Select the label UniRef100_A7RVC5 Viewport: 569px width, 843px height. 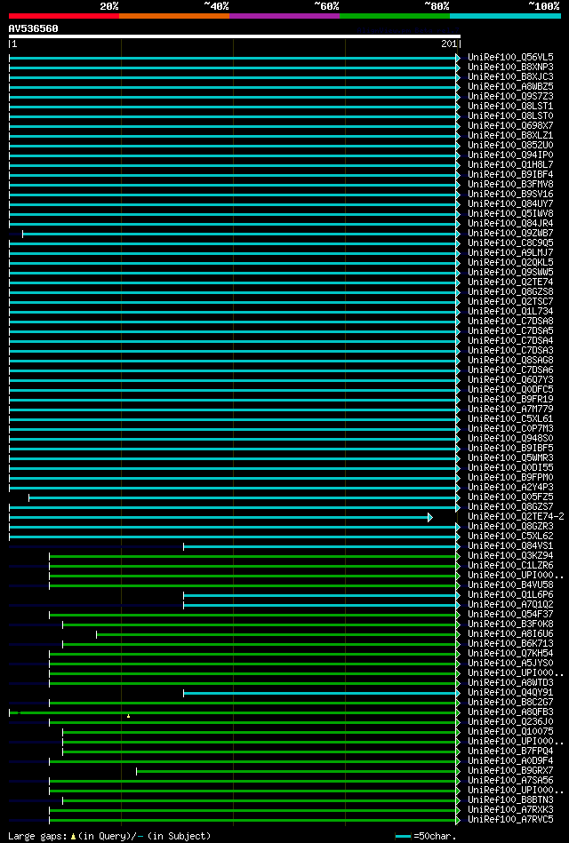[511, 821]
